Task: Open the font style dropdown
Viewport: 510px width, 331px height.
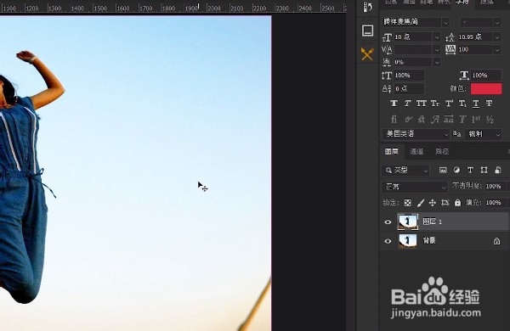Action: (497, 22)
